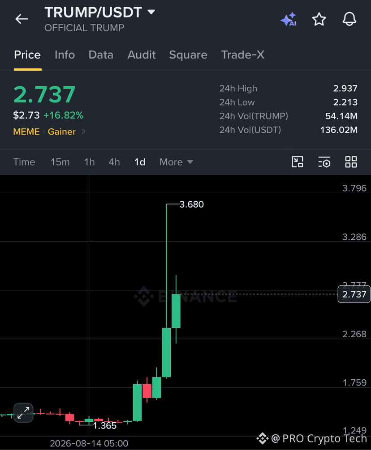The height and width of the screenshot is (450, 371).
Task: Open the AI assistant sparkle icon
Action: [289, 19]
